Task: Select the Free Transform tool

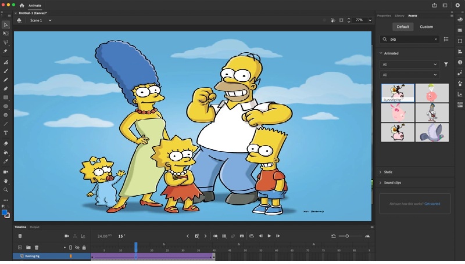Action: tap(6, 34)
